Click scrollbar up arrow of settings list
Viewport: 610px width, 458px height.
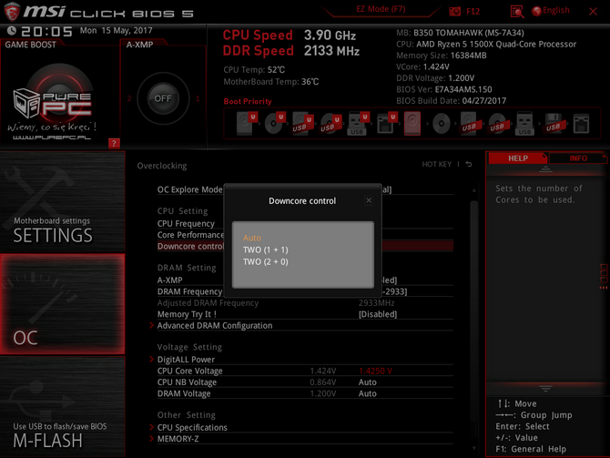coord(473,190)
